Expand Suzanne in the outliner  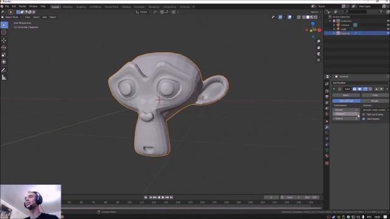[334, 33]
